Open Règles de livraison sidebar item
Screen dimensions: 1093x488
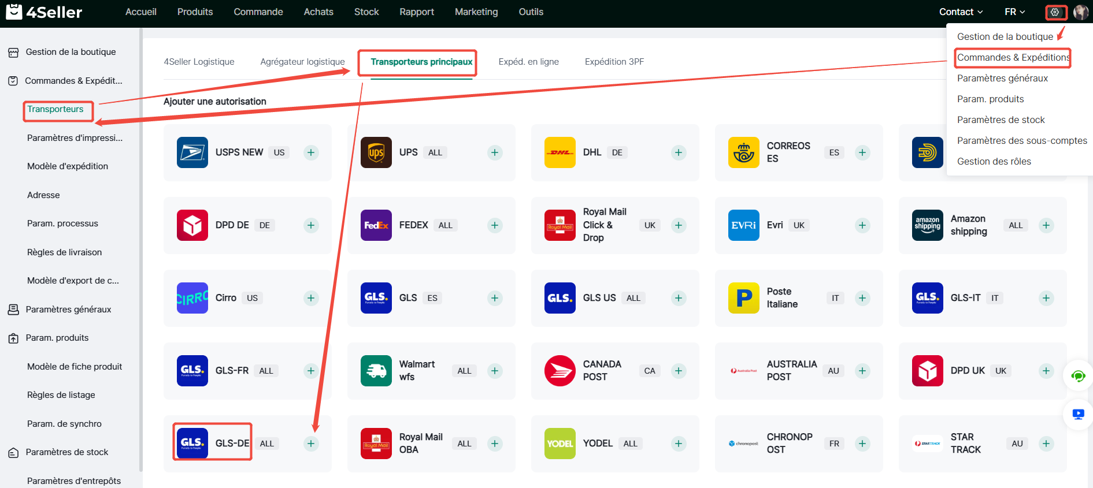[64, 252]
